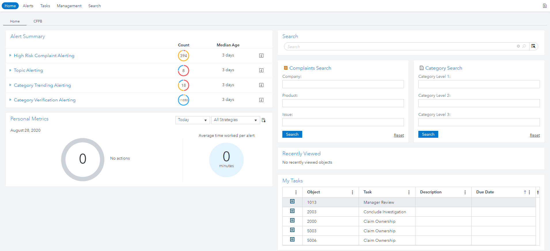The height and width of the screenshot is (251, 550).
Task: Expand the Topic Alerting row
Action: pos(10,70)
